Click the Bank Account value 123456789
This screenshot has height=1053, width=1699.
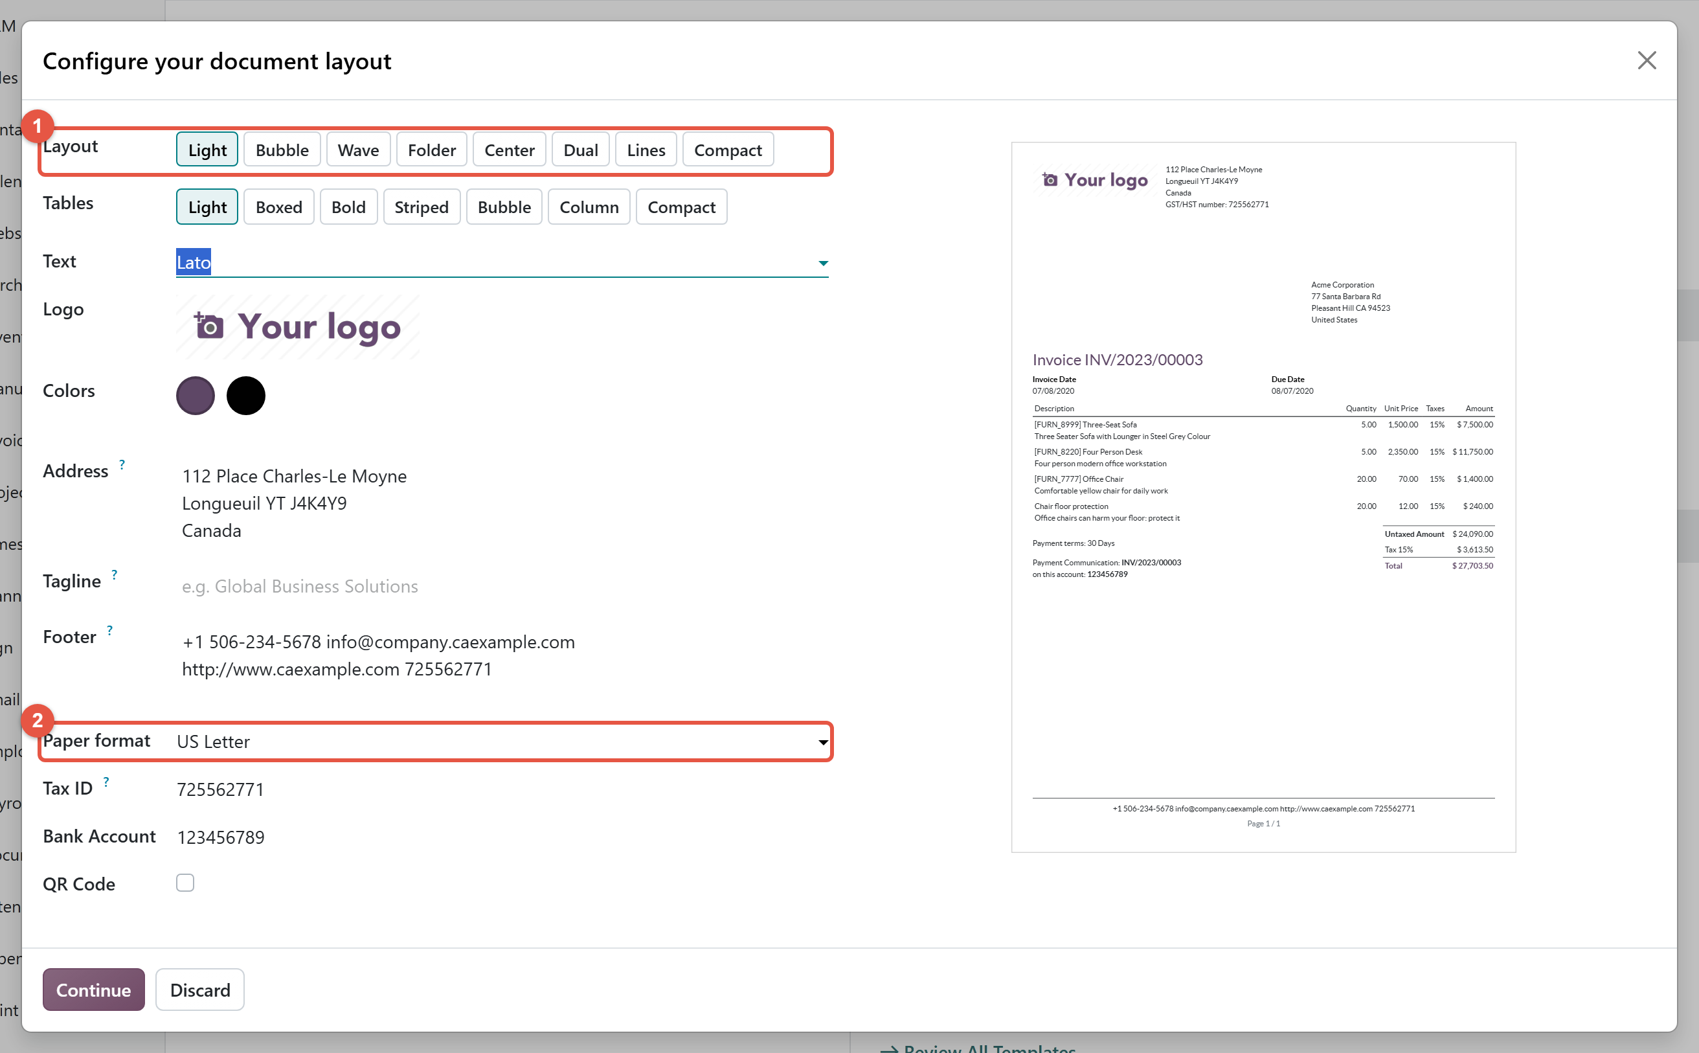(x=221, y=837)
